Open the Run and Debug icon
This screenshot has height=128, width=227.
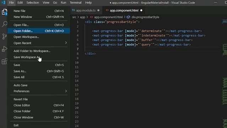pyautogui.click(x=5, y=49)
